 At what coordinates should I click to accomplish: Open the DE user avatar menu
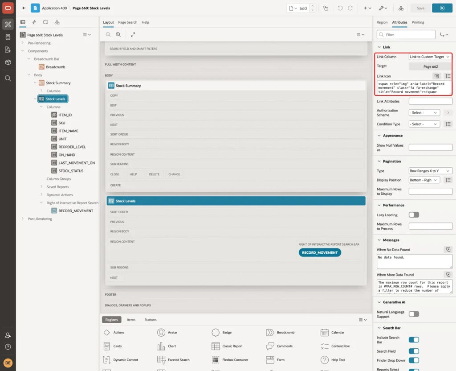[x=8, y=363]
